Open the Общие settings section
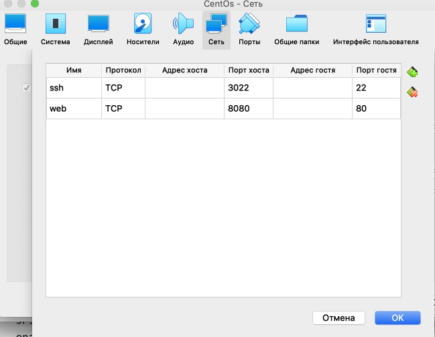Viewport: 435px width, 337px height. pyautogui.click(x=15, y=29)
